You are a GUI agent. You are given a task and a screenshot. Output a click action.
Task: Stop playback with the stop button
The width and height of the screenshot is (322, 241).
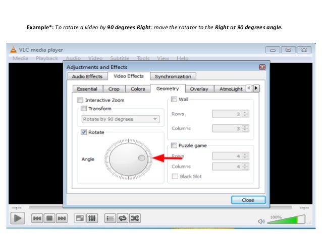click(x=49, y=218)
